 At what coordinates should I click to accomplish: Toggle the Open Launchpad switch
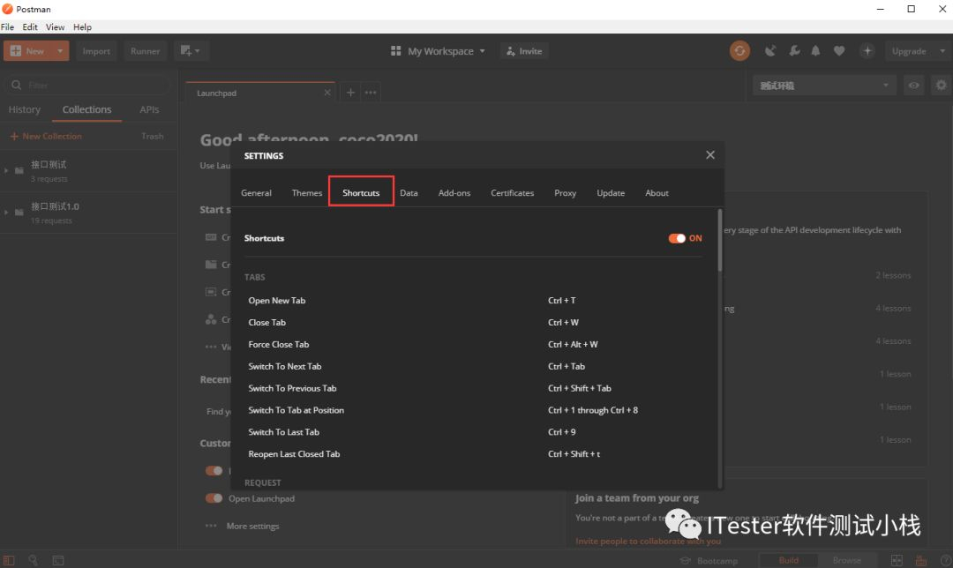coord(214,498)
